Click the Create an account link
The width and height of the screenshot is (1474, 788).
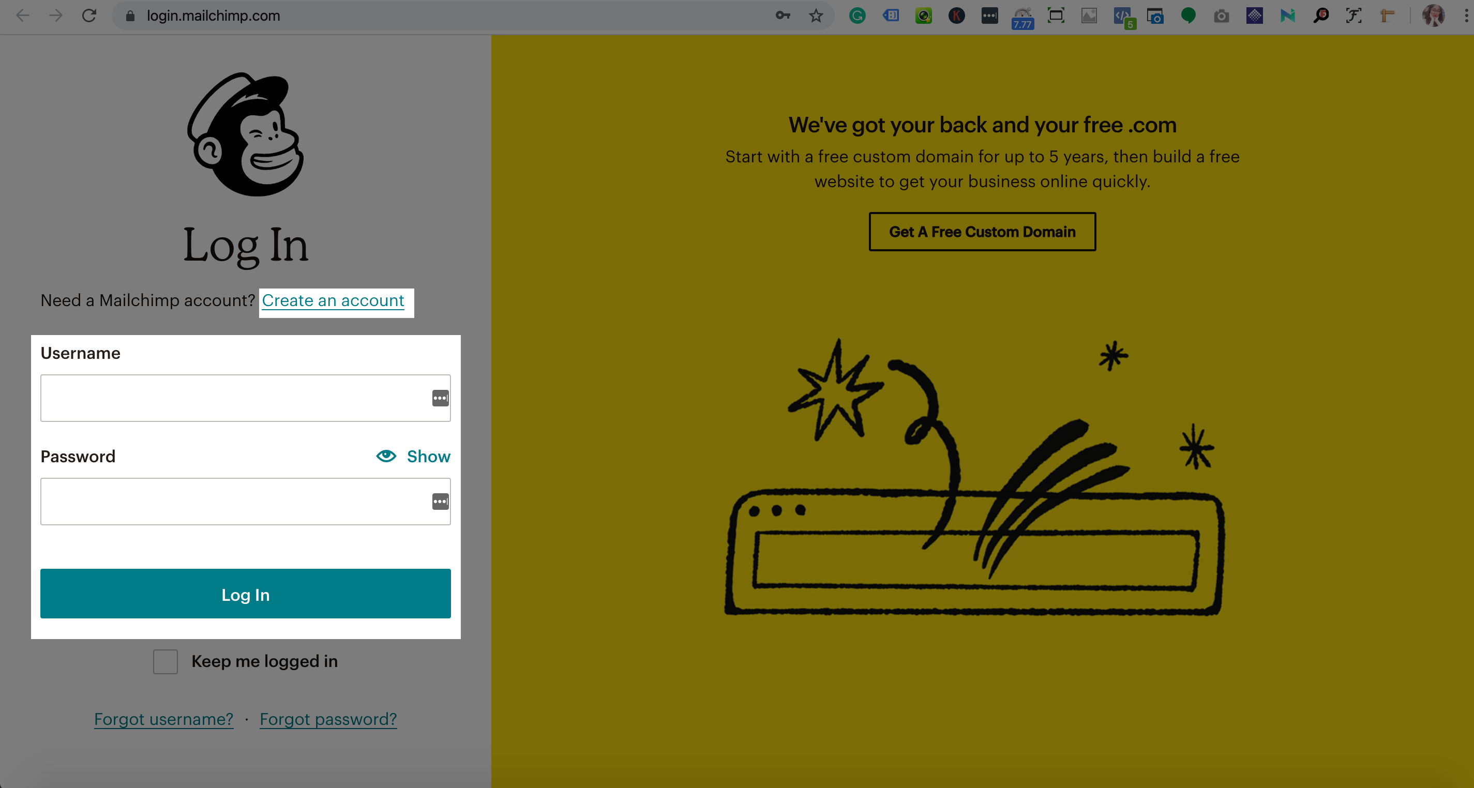click(x=333, y=300)
